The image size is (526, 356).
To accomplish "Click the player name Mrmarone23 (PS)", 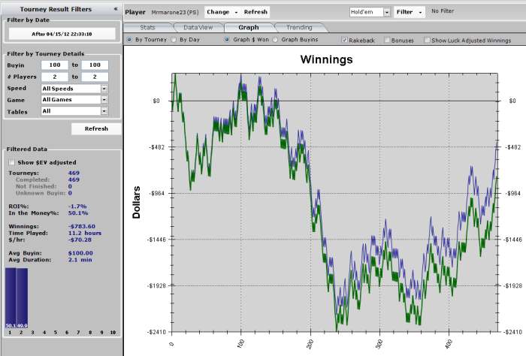I will 175,12.
